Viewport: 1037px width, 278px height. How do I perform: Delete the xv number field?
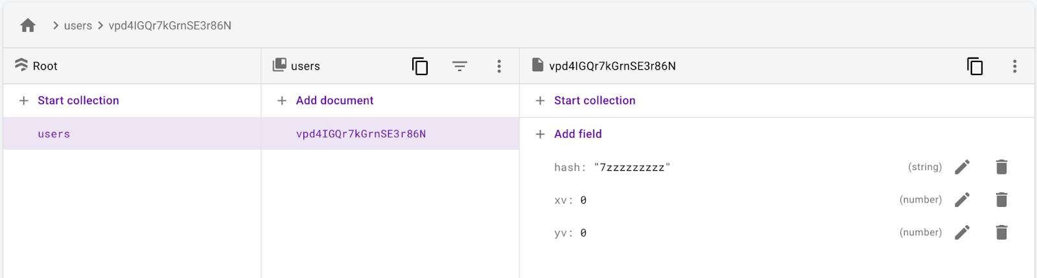click(1001, 200)
